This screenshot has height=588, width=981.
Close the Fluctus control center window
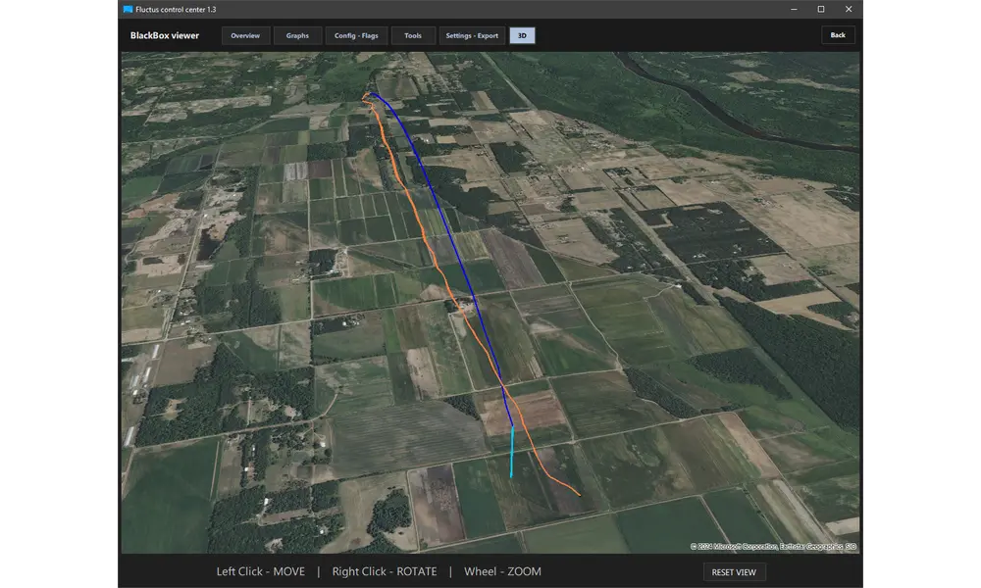click(849, 9)
